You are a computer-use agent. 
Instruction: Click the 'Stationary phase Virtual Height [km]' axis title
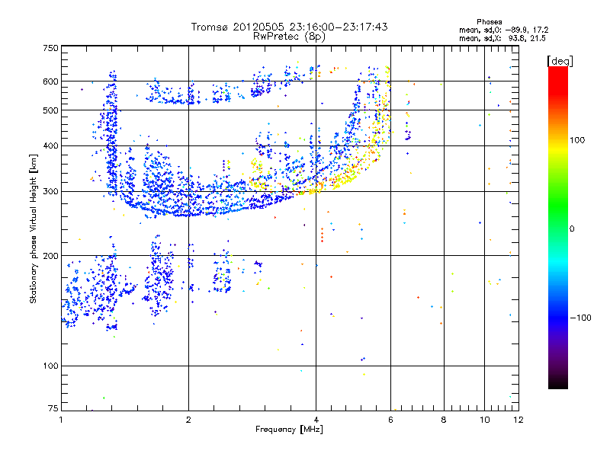coord(34,228)
